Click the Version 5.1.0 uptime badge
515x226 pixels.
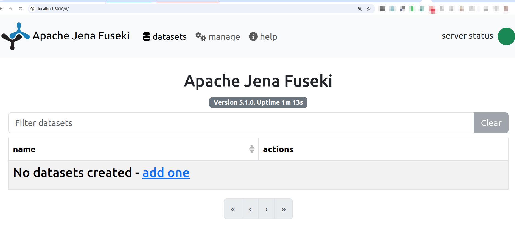pos(258,102)
